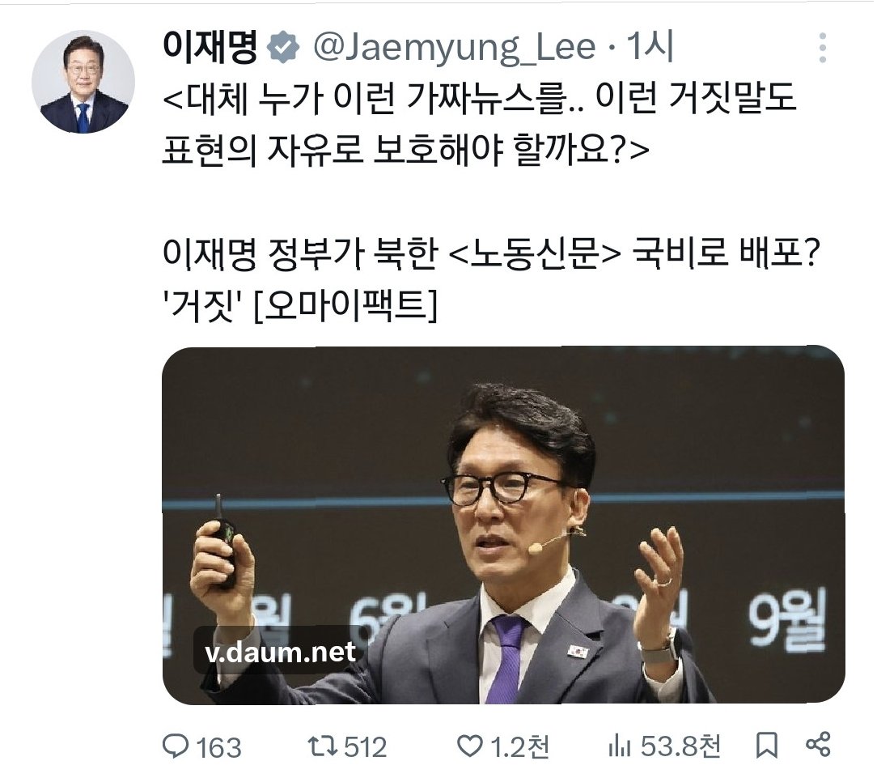
Task: Open the tweet author's profile picture
Action: pos(83,82)
